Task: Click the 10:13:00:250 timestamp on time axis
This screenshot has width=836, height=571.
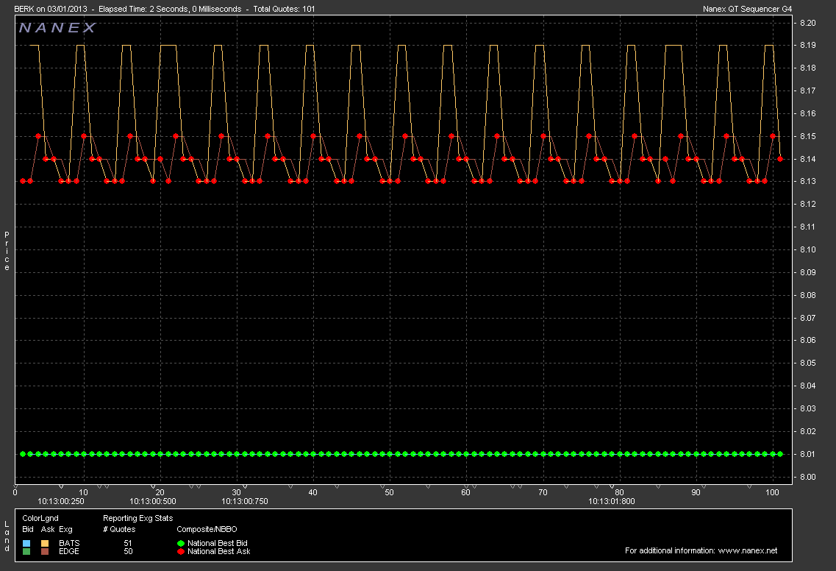Action: [x=62, y=501]
